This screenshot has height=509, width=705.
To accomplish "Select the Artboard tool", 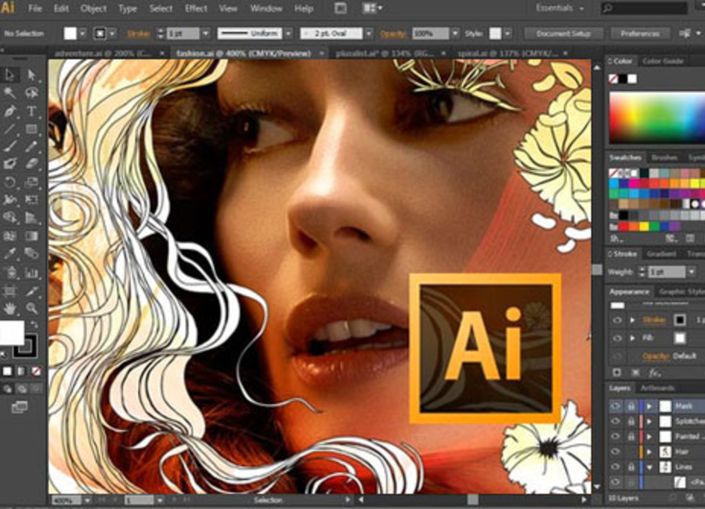I will click(10, 291).
